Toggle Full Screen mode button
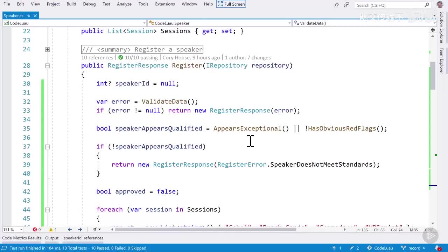 [x=231, y=4]
